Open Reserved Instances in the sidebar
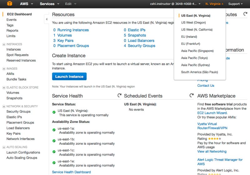Screen dimensions: 250x175 click(21, 61)
